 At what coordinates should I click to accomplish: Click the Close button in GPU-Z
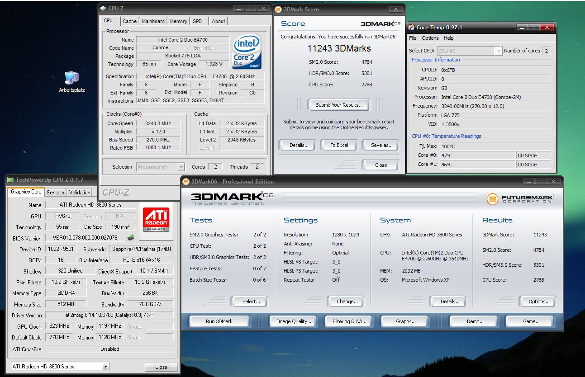click(x=161, y=367)
